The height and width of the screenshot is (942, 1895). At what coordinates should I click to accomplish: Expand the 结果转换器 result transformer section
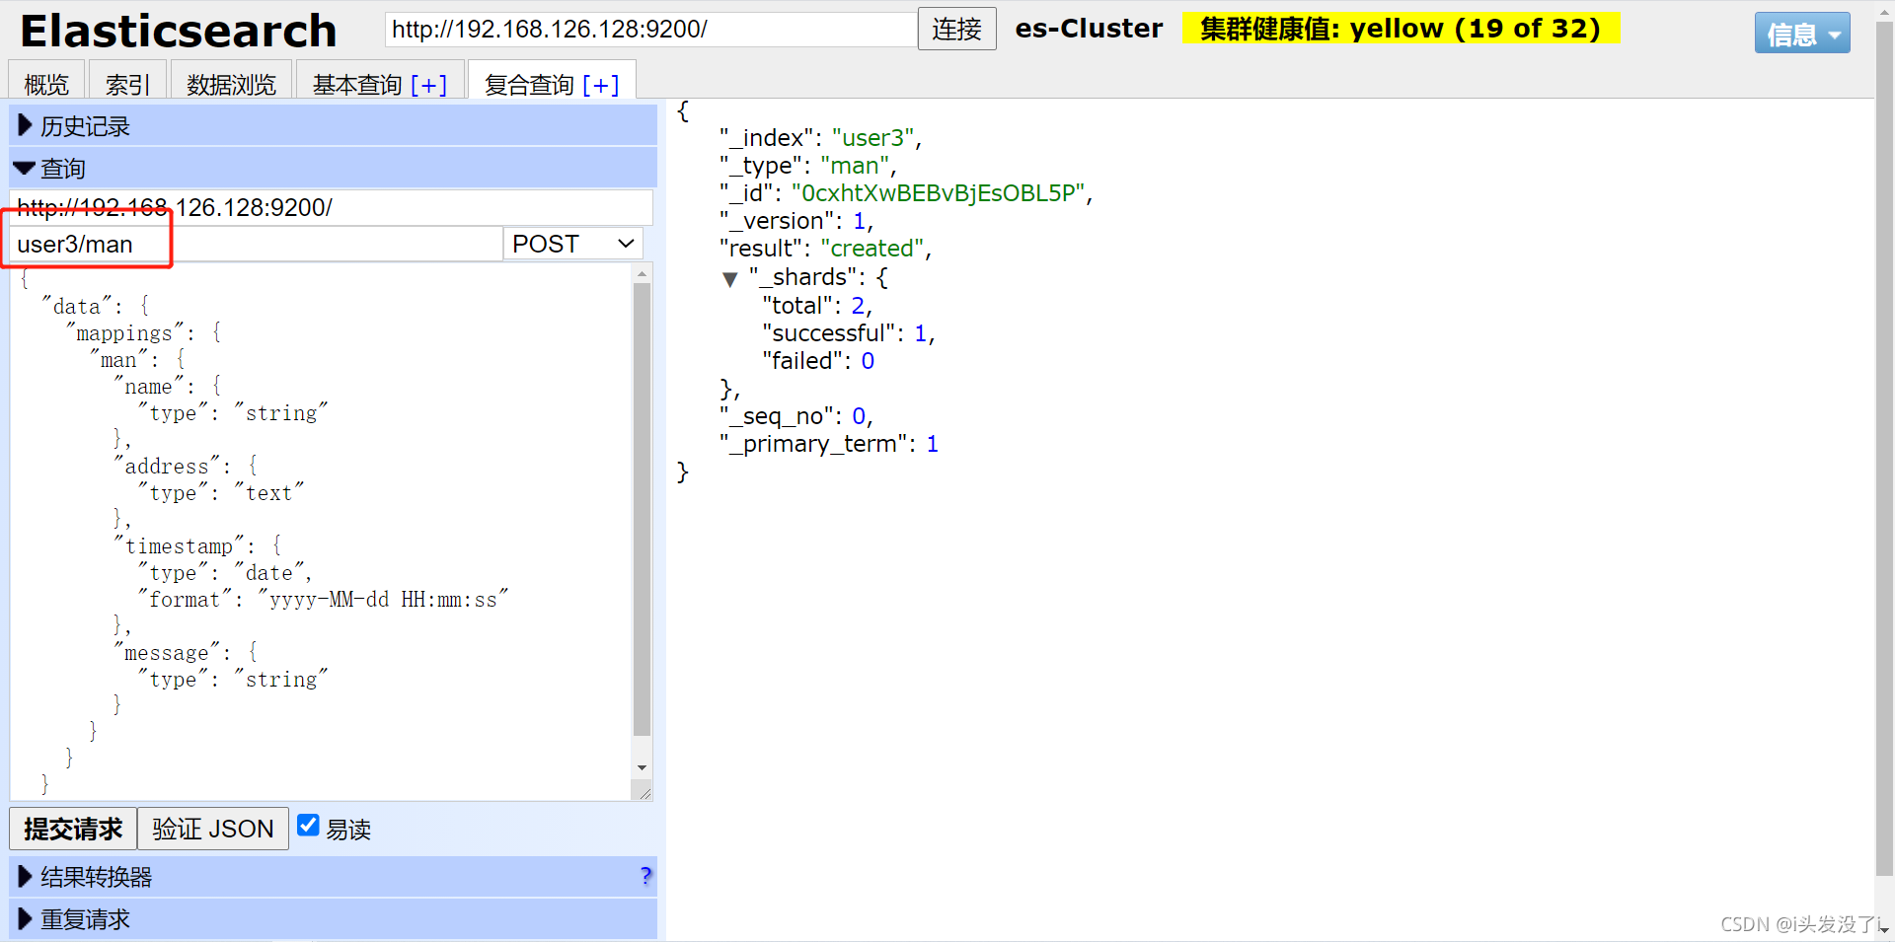334,877
